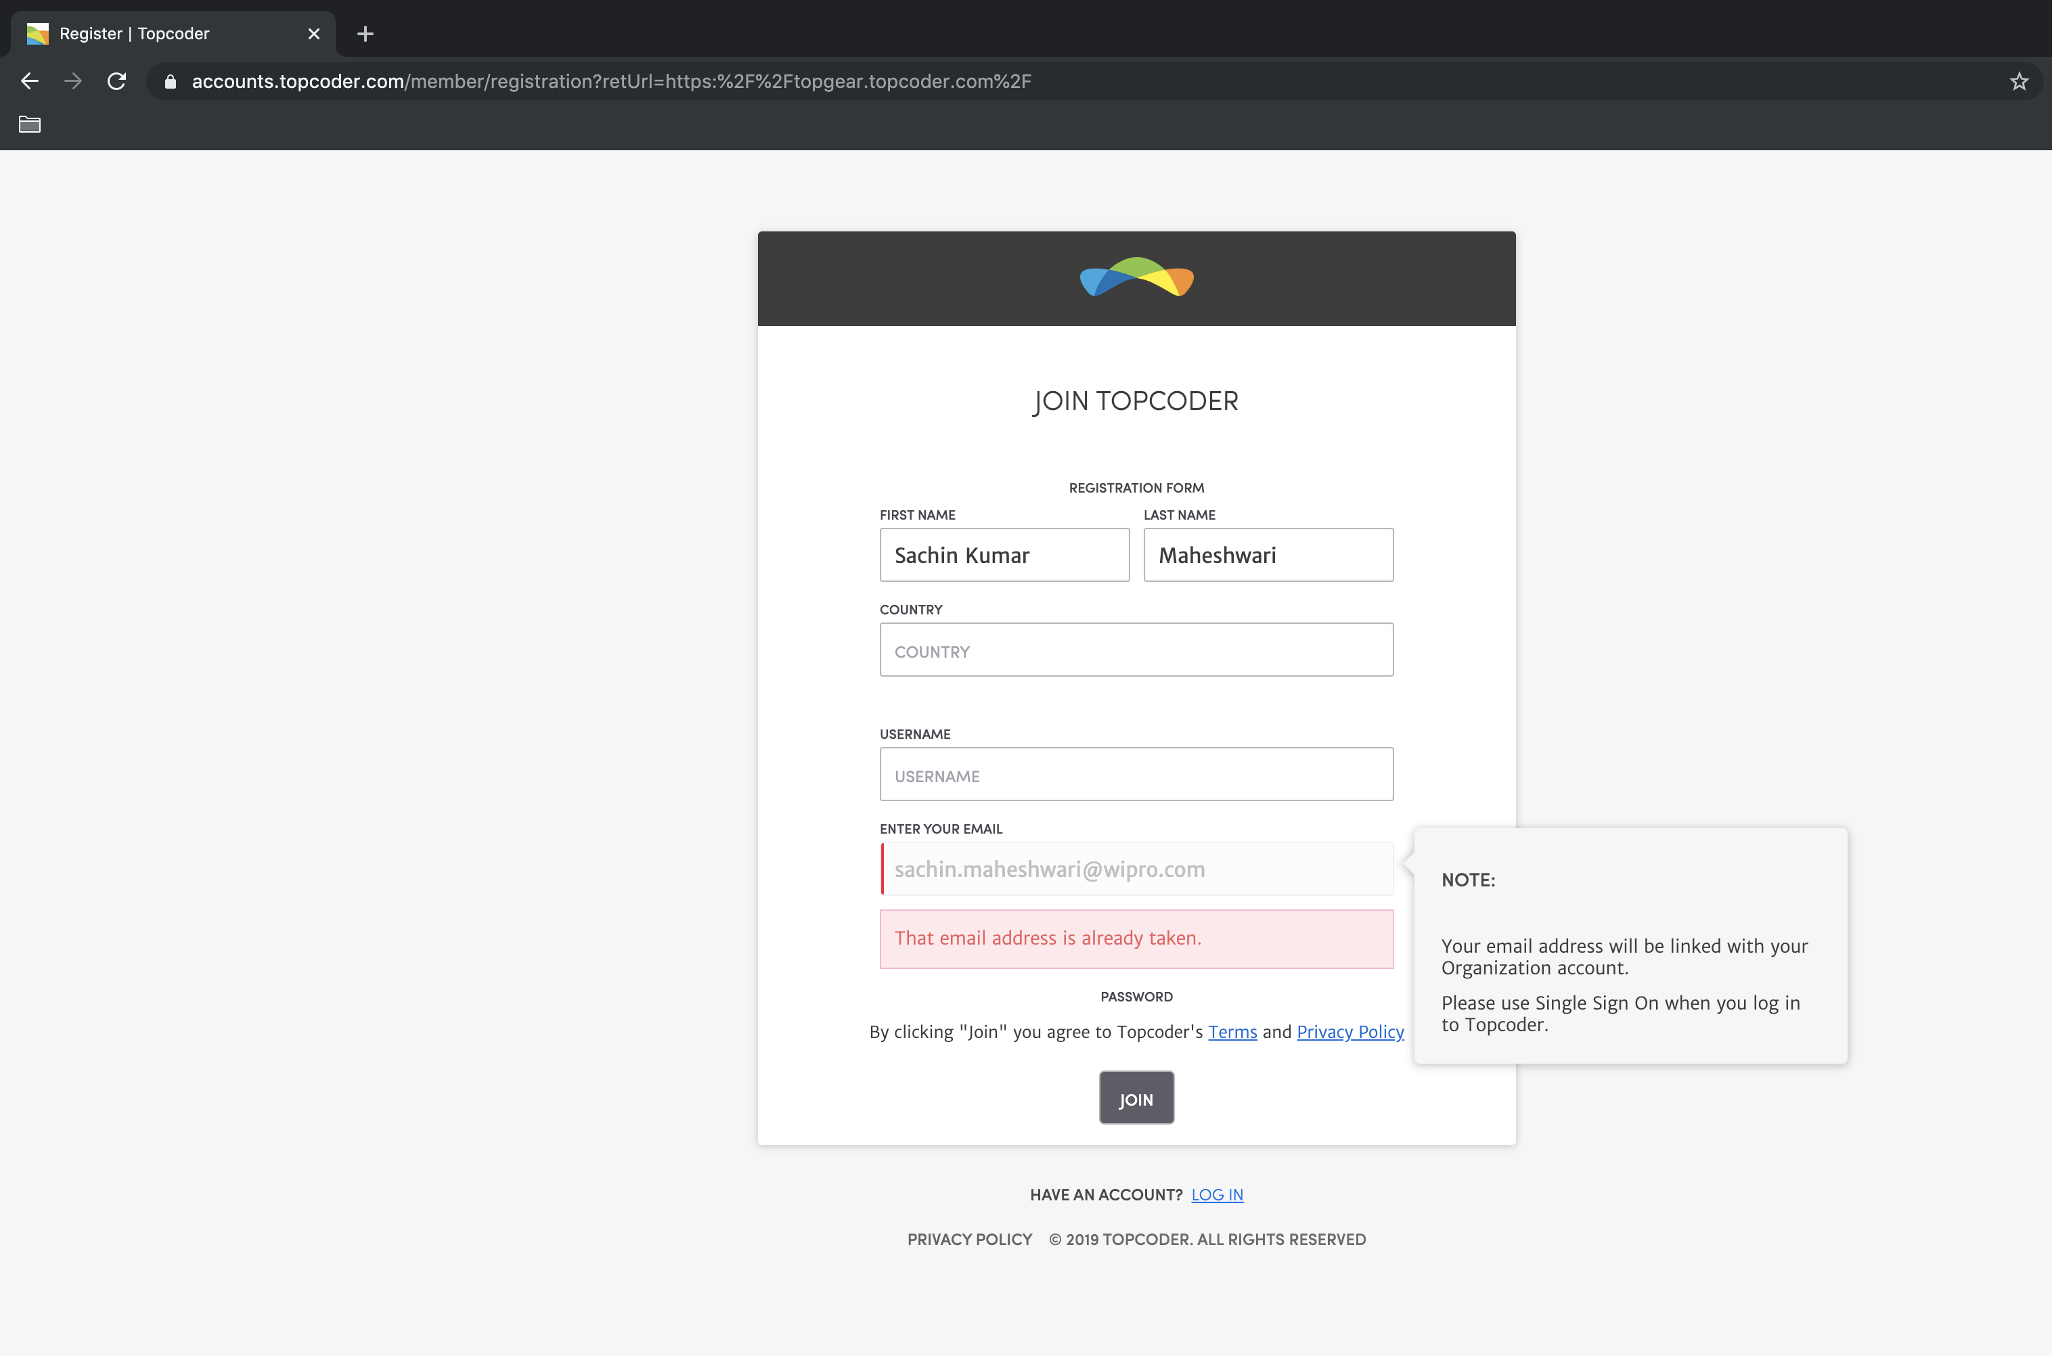
Task: Click the Username input field
Action: point(1136,775)
